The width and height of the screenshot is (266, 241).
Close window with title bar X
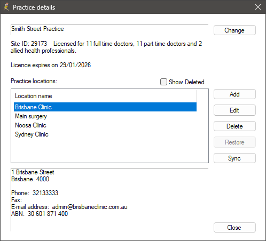(x=258, y=7)
